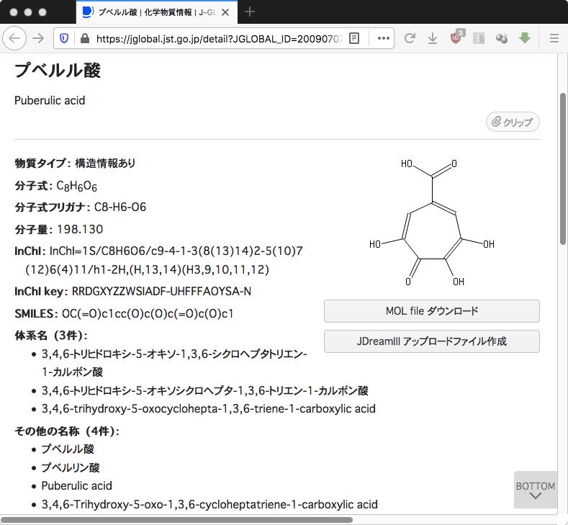Select the プベルル酸 J-GLOBAL tab
568x525 pixels.
pos(157,12)
